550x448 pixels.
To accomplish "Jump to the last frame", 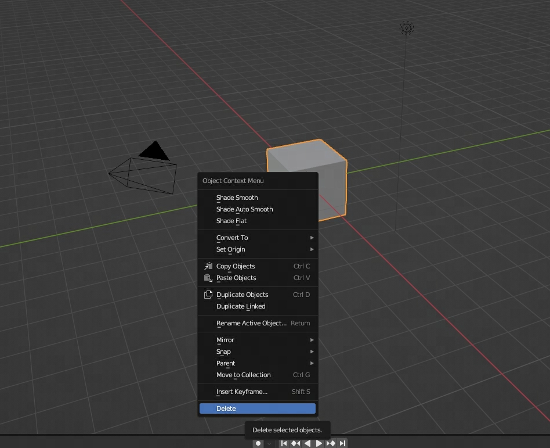I will [x=343, y=443].
